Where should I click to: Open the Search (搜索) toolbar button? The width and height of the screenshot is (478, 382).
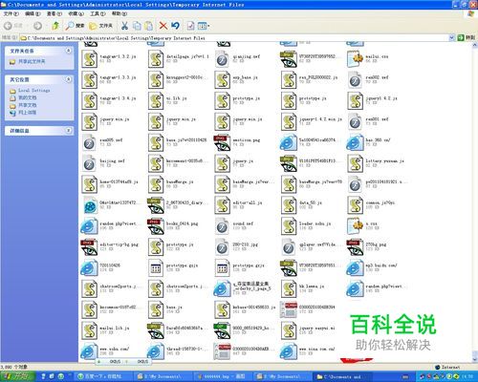click(76, 26)
